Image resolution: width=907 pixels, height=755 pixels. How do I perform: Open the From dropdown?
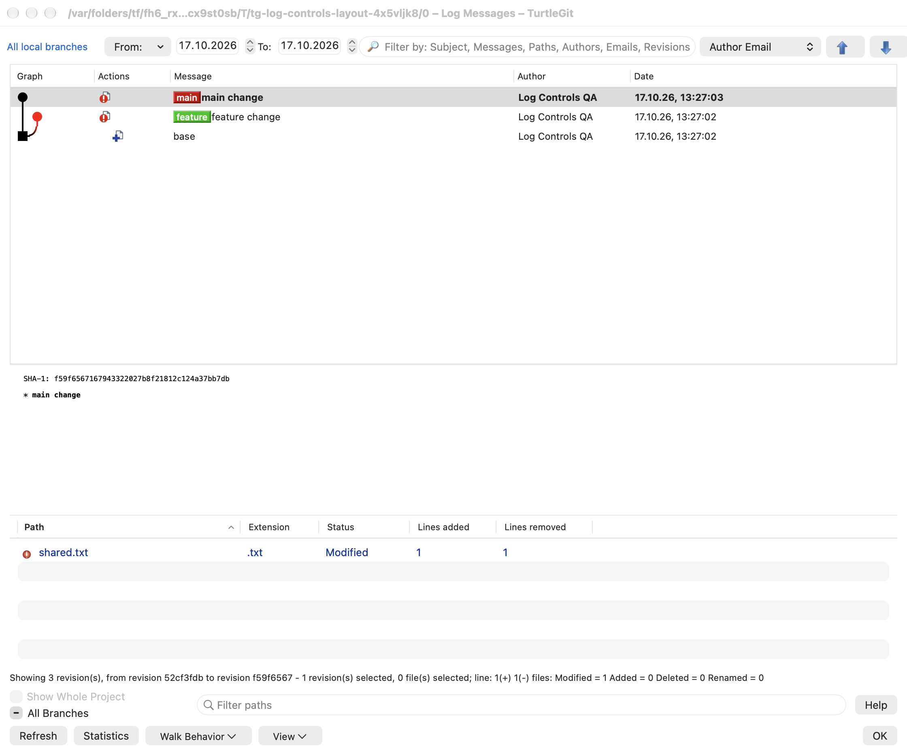pyautogui.click(x=138, y=47)
